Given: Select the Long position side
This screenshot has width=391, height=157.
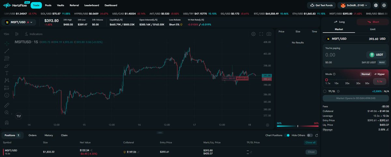Looking at the screenshot, I should point(339,22).
